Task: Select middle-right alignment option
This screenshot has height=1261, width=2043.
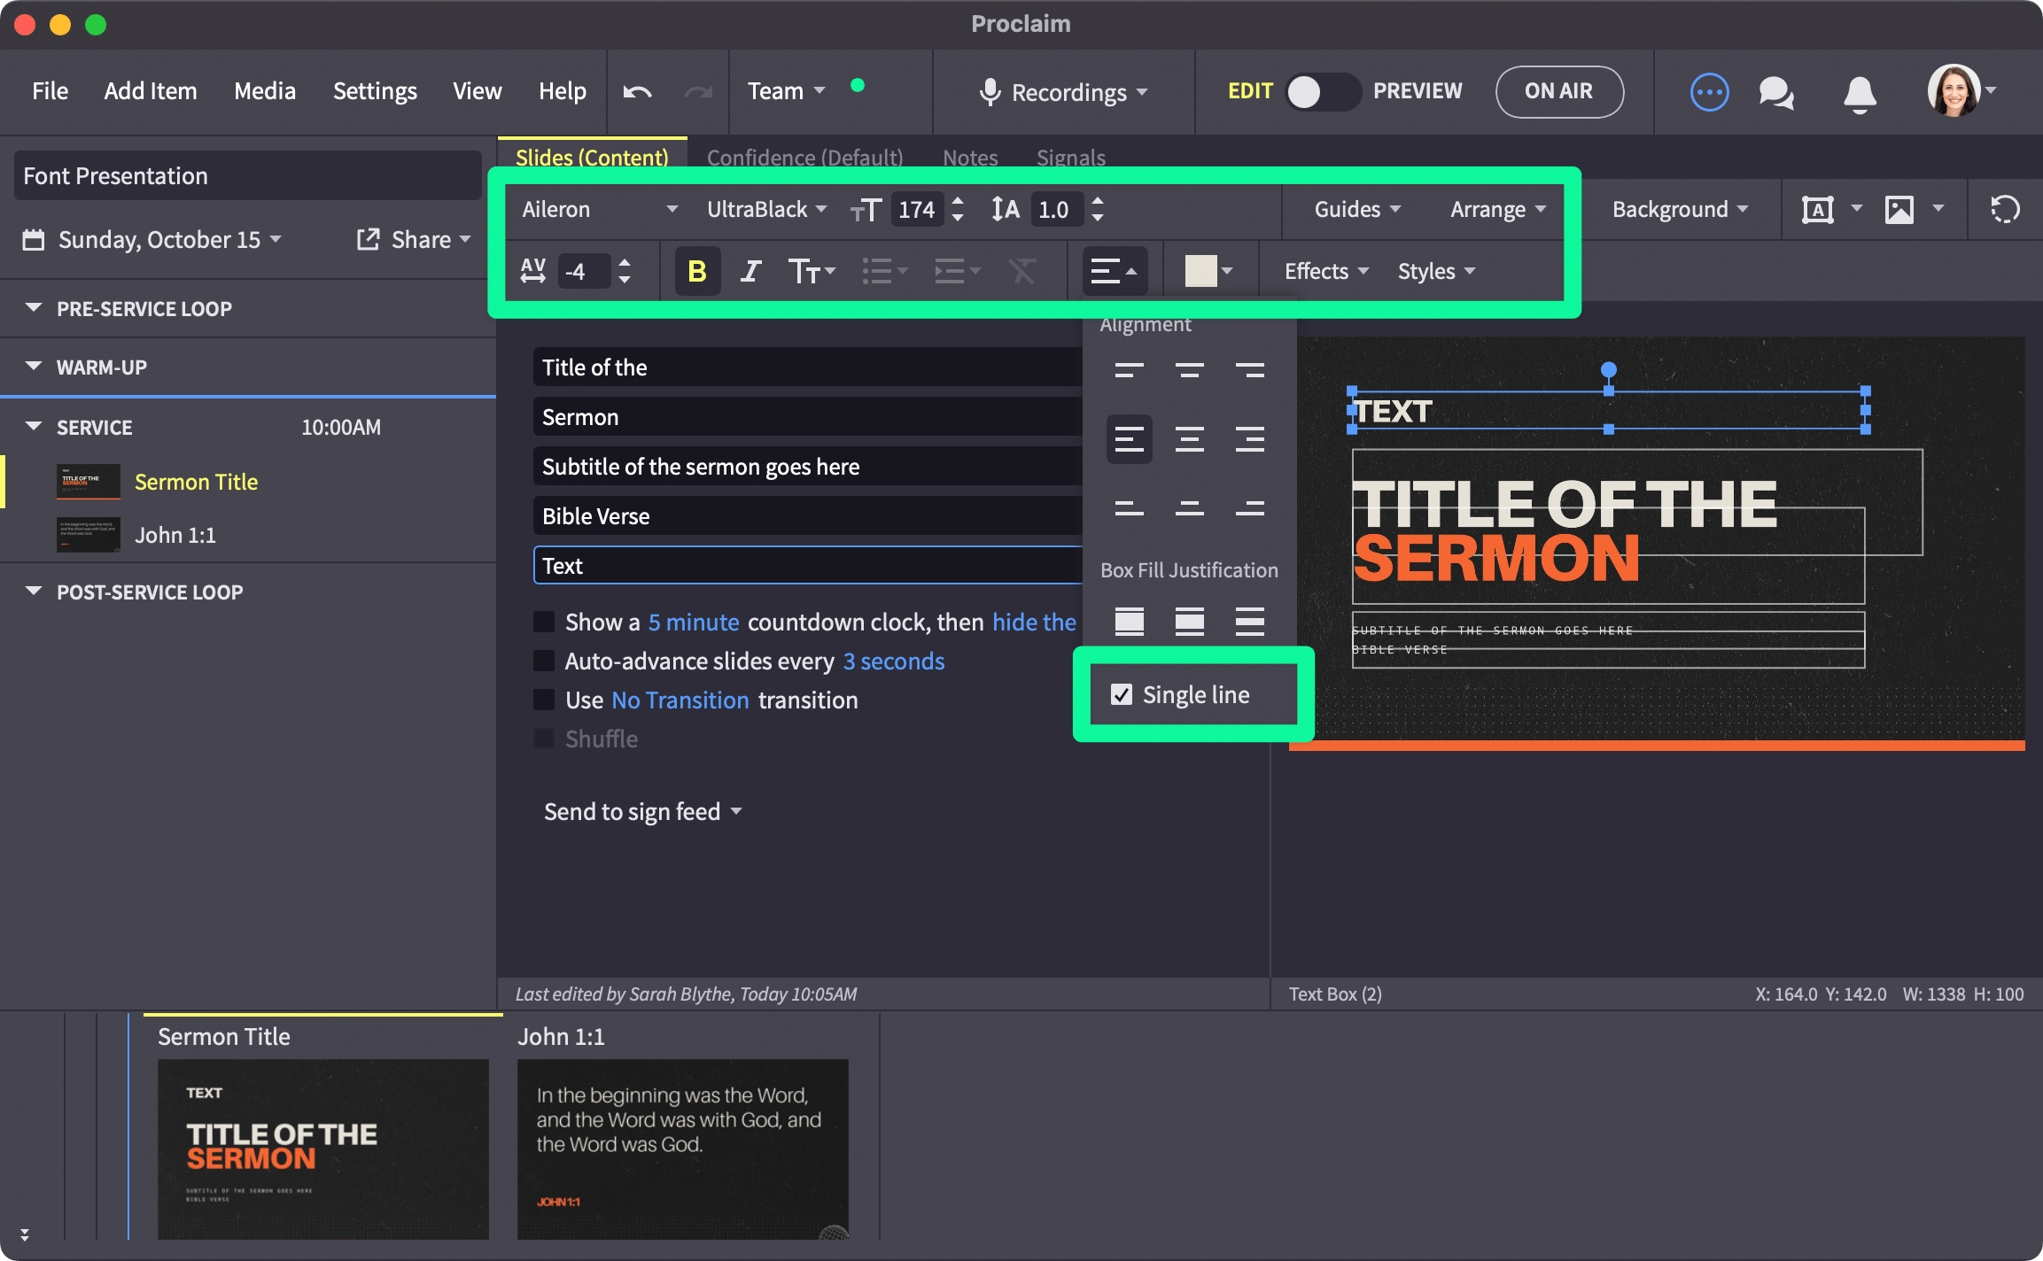Action: 1249,439
